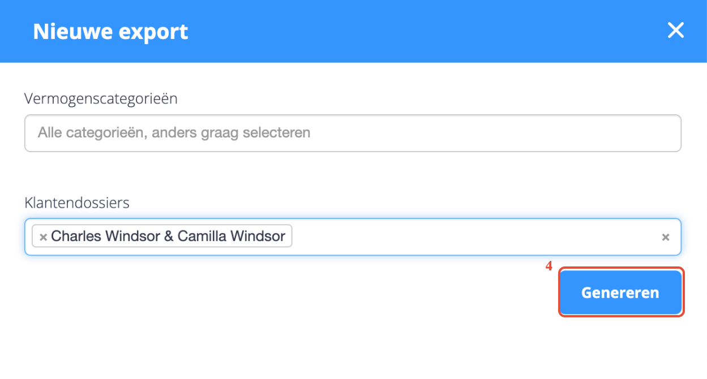The height and width of the screenshot is (379, 707).
Task: Select asset categories in the top field
Action: [352, 133]
